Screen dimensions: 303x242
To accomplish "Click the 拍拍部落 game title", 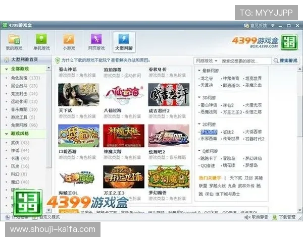I will (x=113, y=70).
